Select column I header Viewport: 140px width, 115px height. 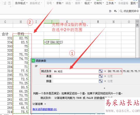36,22
